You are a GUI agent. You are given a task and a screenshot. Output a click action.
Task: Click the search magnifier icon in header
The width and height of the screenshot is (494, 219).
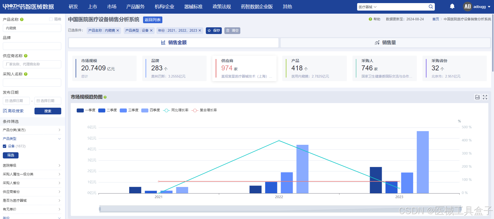click(x=430, y=7)
